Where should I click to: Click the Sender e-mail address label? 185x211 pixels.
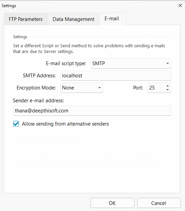(x=38, y=101)
